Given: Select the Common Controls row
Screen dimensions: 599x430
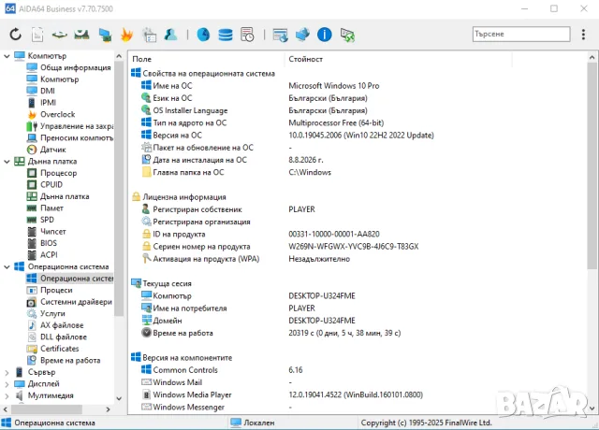Looking at the screenshot, I should tap(358, 370).
